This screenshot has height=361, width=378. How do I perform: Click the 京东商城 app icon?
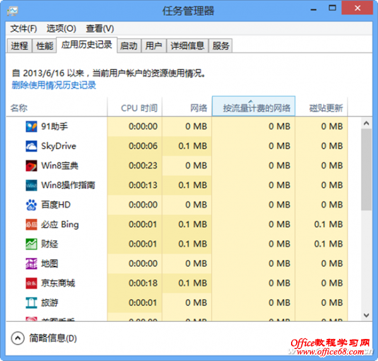(31, 283)
